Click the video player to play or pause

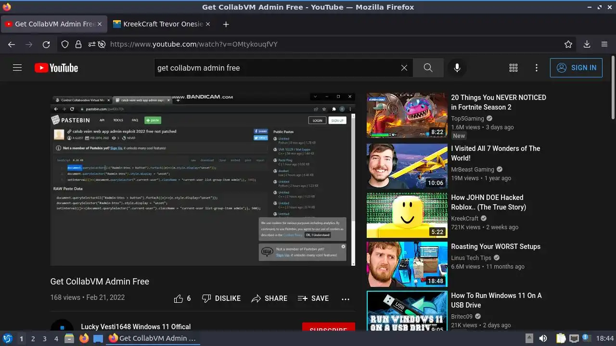pos(203,179)
